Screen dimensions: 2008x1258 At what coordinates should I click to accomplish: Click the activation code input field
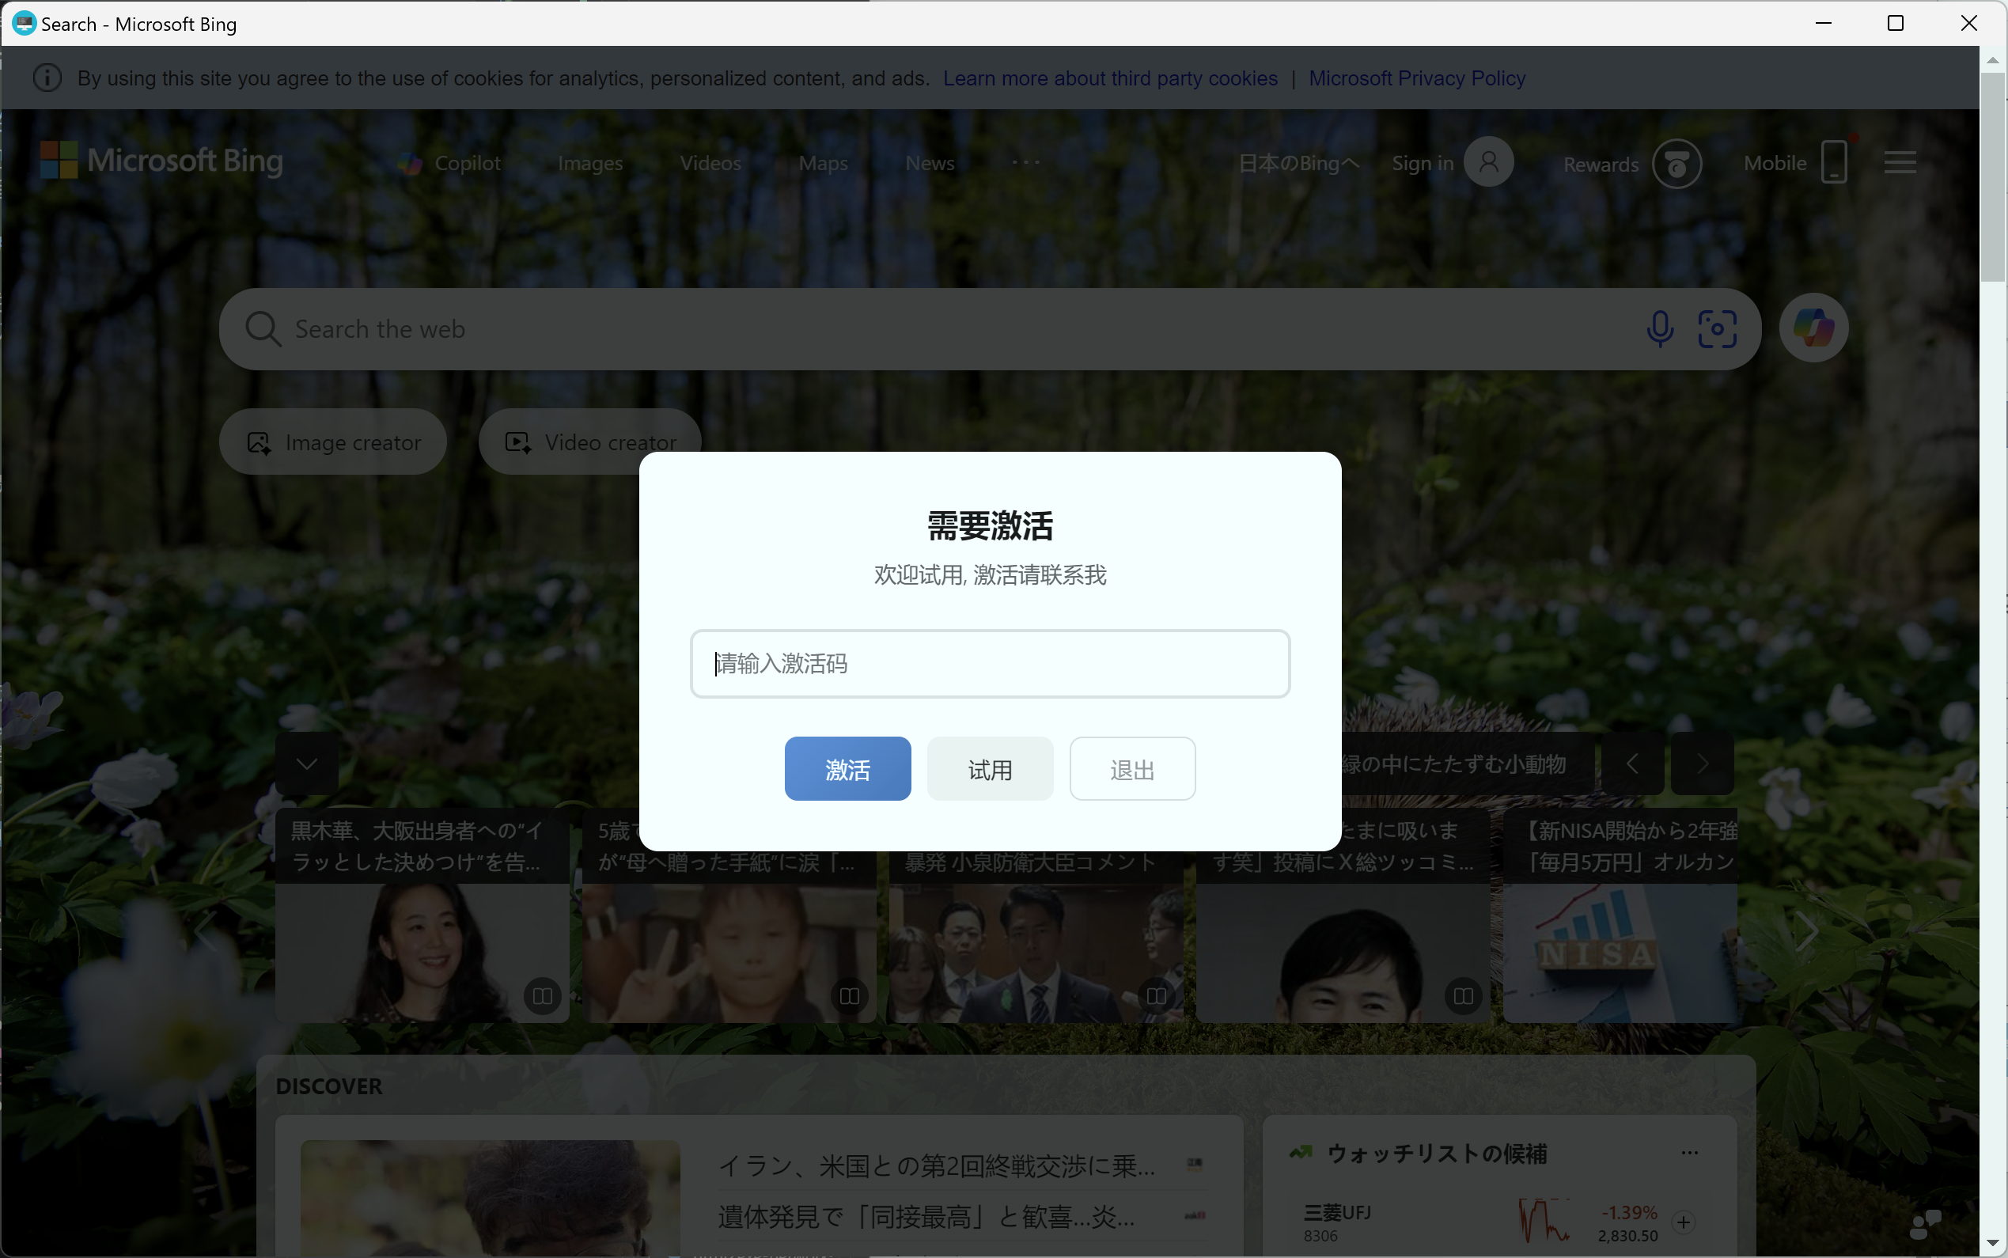pyautogui.click(x=989, y=663)
